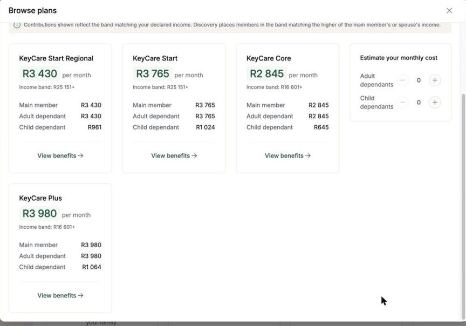Click child dependant R961 value
Image resolution: width=466 pixels, height=326 pixels.
(94, 127)
